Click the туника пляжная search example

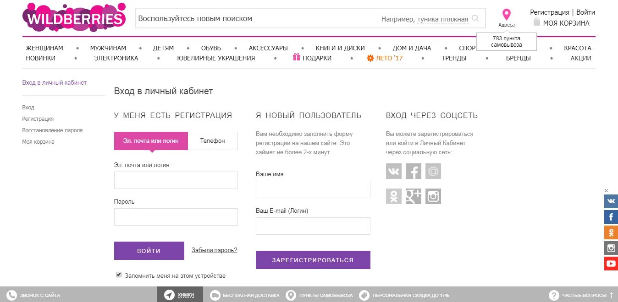coord(442,19)
